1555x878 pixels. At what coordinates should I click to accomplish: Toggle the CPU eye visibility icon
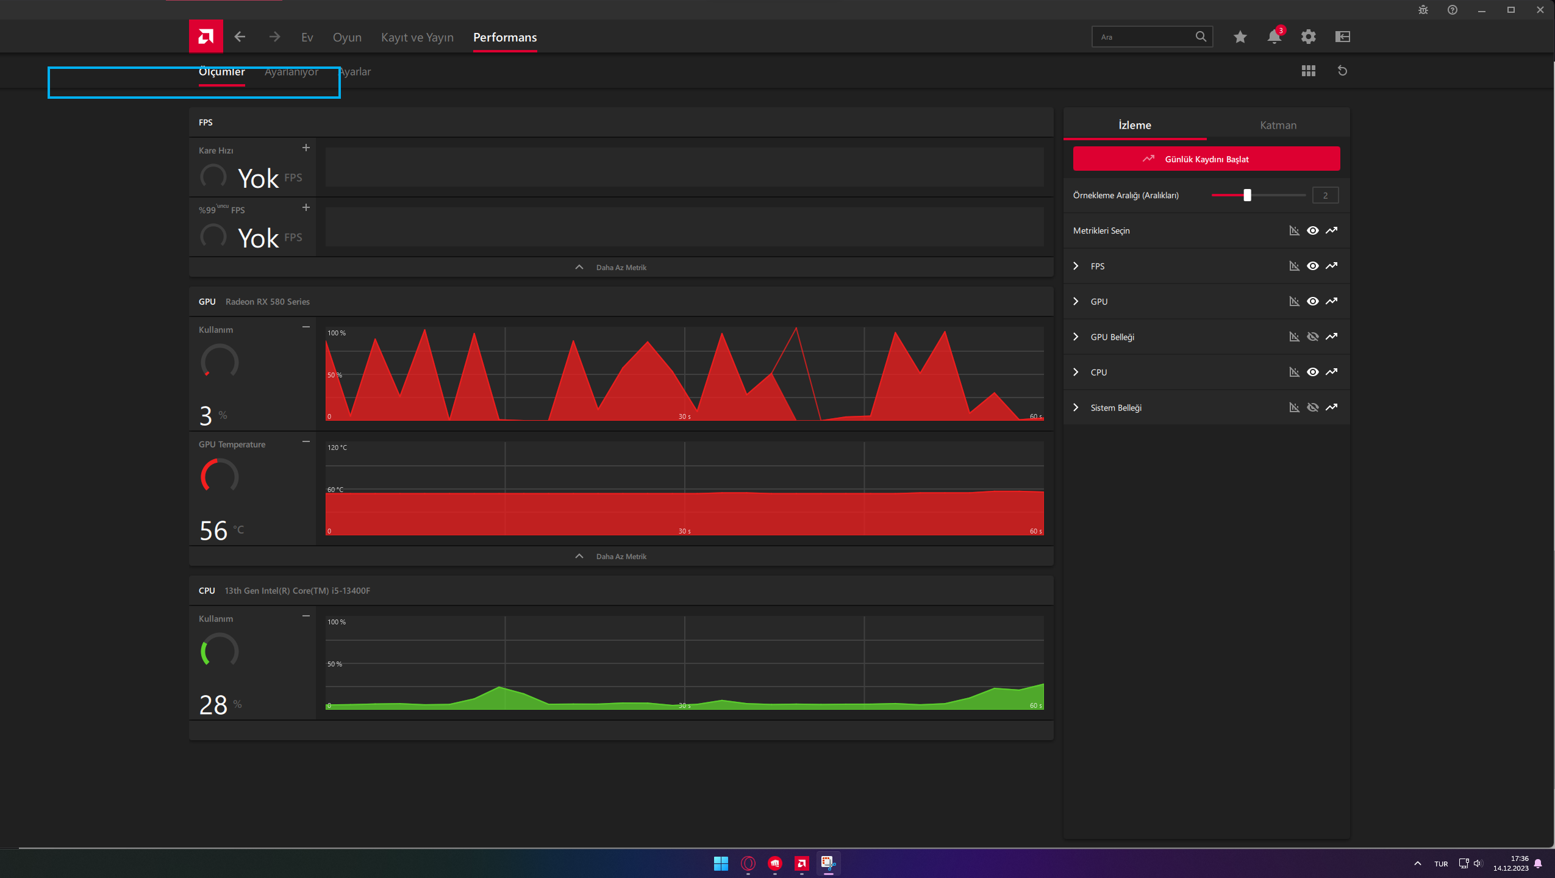point(1313,372)
